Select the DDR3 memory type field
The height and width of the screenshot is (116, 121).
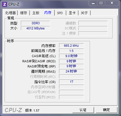point(35,23)
